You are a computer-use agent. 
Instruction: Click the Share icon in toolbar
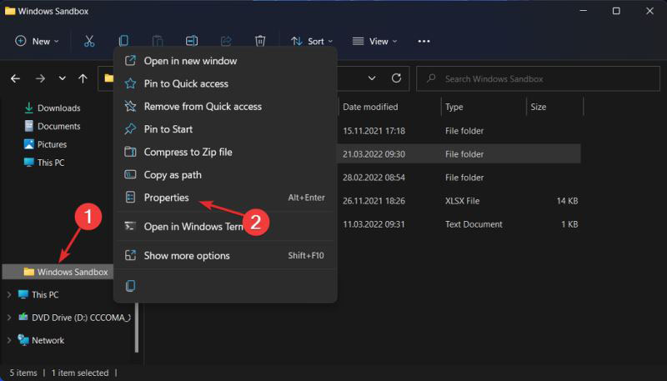pyautogui.click(x=226, y=41)
